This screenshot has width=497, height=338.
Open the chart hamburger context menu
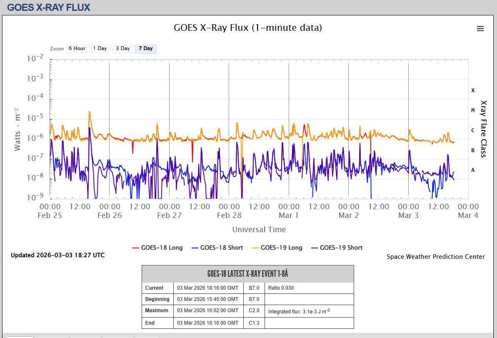tap(480, 28)
